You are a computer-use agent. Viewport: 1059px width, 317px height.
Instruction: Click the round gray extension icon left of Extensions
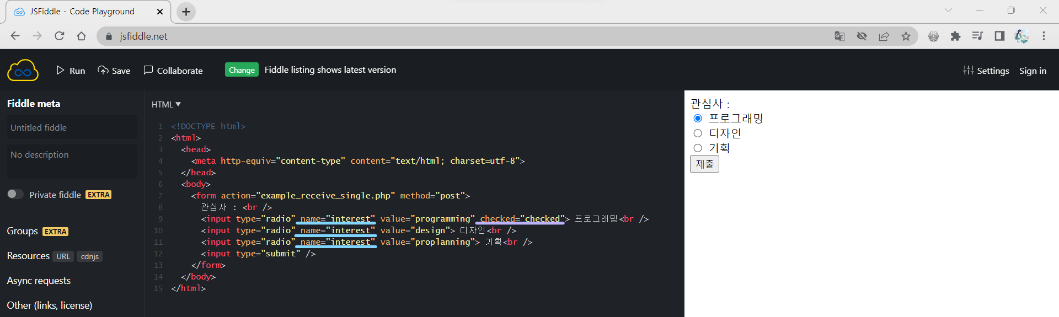[x=933, y=36]
